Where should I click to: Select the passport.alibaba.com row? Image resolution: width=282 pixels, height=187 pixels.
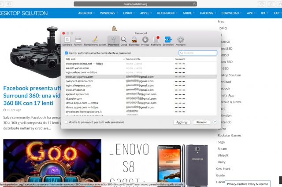click(x=141, y=81)
